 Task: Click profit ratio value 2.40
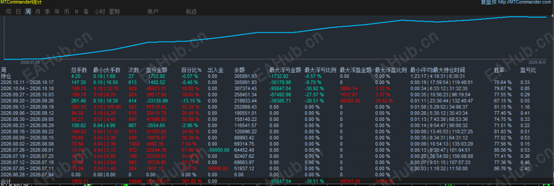coord(524,169)
